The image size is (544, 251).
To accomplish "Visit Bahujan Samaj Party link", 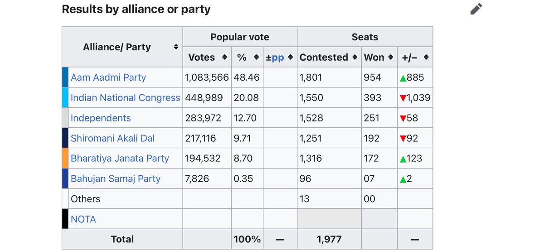I will click(116, 179).
